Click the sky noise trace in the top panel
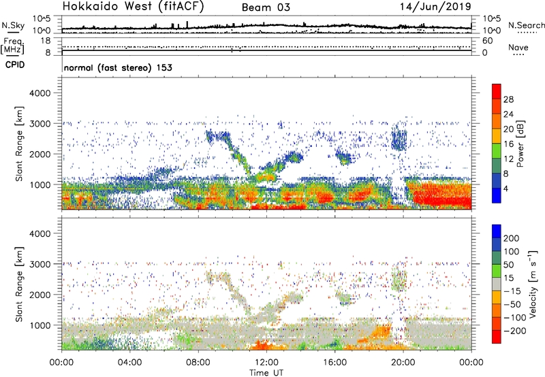 [x=266, y=26]
